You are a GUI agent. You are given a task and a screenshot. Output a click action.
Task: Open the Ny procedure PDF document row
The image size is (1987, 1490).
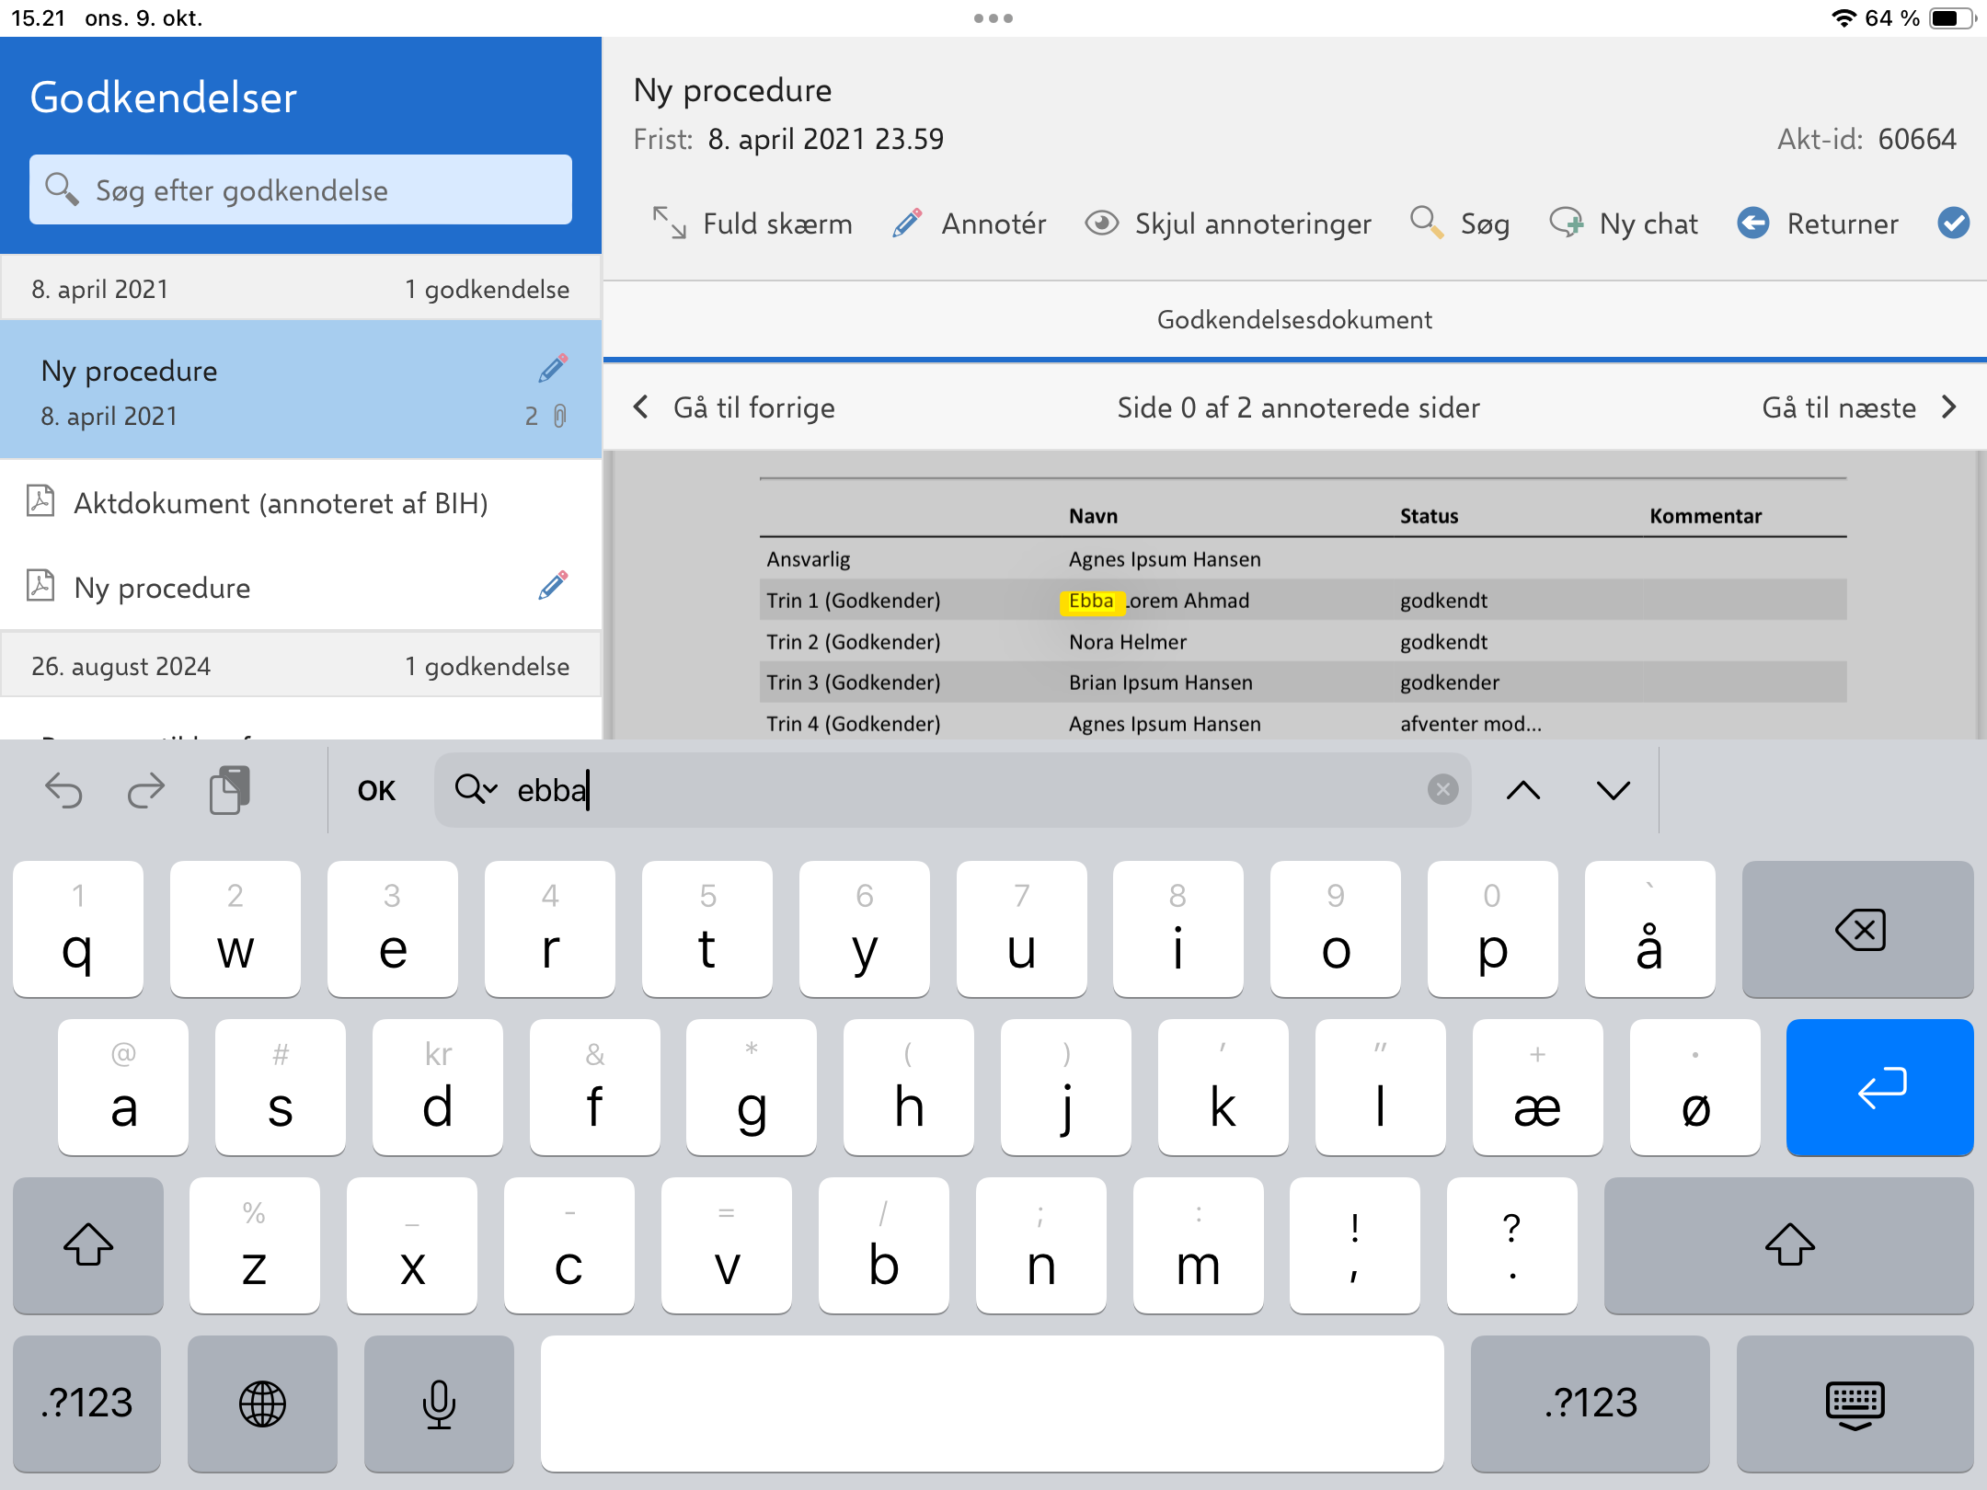click(x=301, y=587)
